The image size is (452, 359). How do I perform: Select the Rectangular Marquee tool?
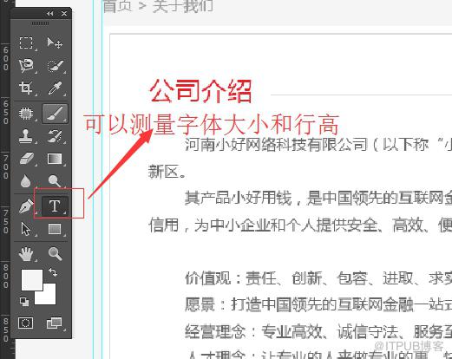click(x=26, y=42)
